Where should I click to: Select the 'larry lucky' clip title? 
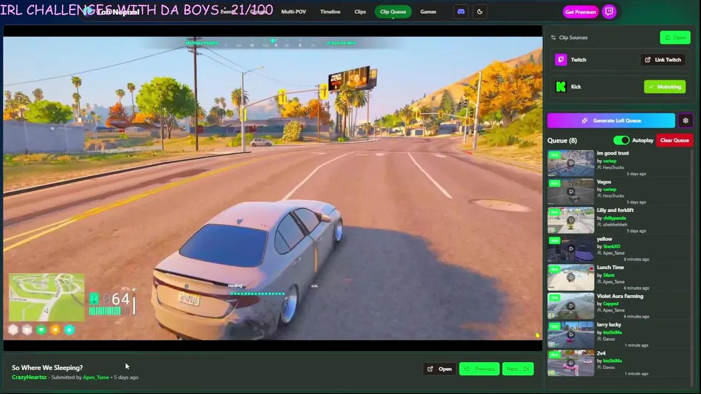609,325
